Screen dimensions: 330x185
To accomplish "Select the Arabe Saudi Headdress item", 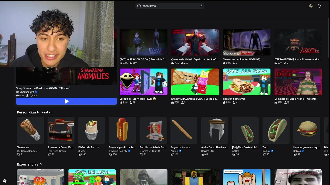I will pyautogui.click(x=214, y=130).
